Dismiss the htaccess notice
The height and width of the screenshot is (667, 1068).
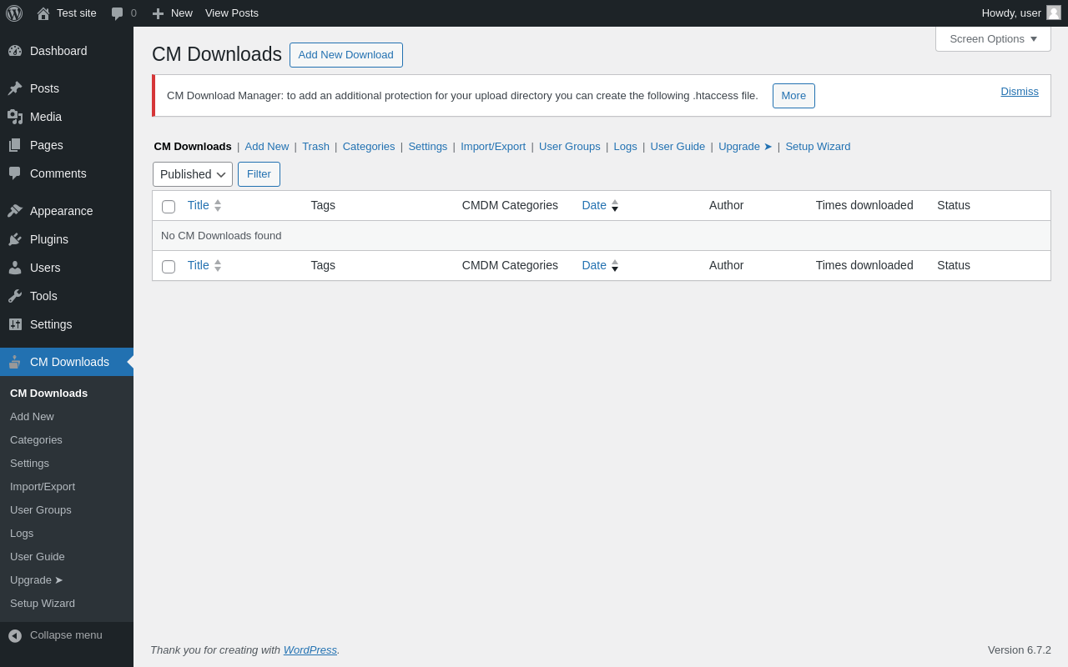[x=1020, y=92]
